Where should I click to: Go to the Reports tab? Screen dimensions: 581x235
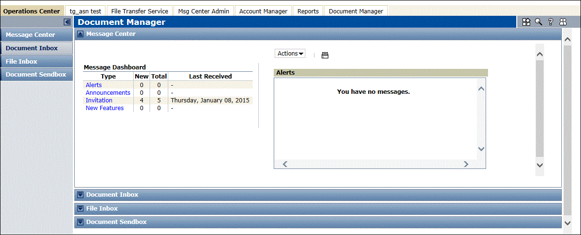(x=308, y=11)
